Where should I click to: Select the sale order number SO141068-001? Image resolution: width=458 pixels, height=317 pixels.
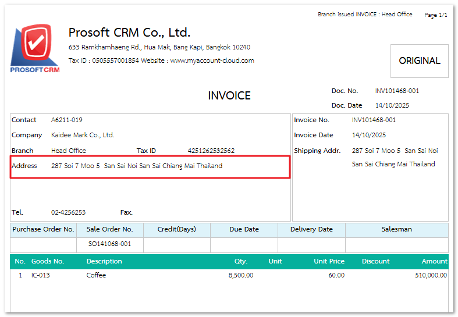109,244
